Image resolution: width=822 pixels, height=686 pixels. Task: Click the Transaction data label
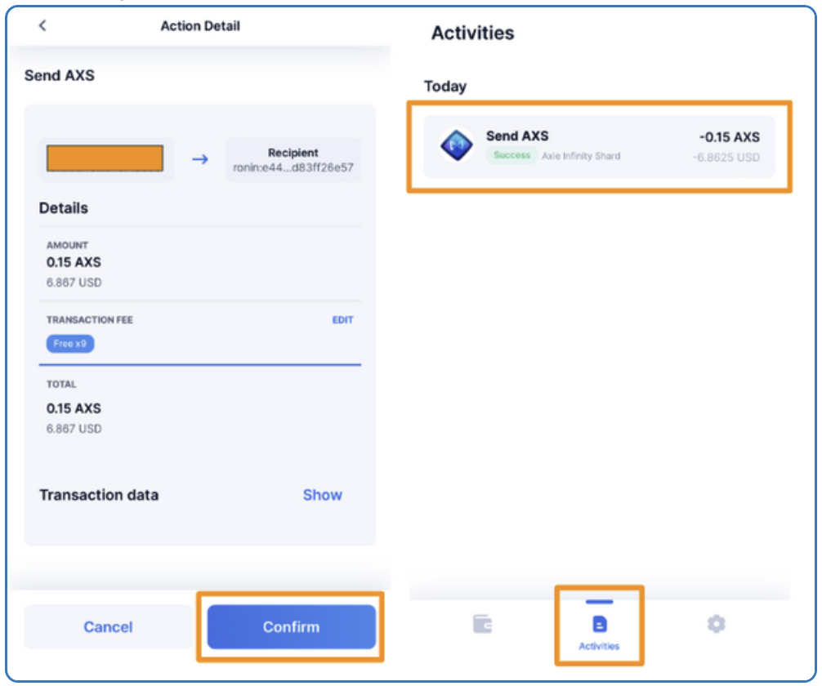tap(99, 495)
